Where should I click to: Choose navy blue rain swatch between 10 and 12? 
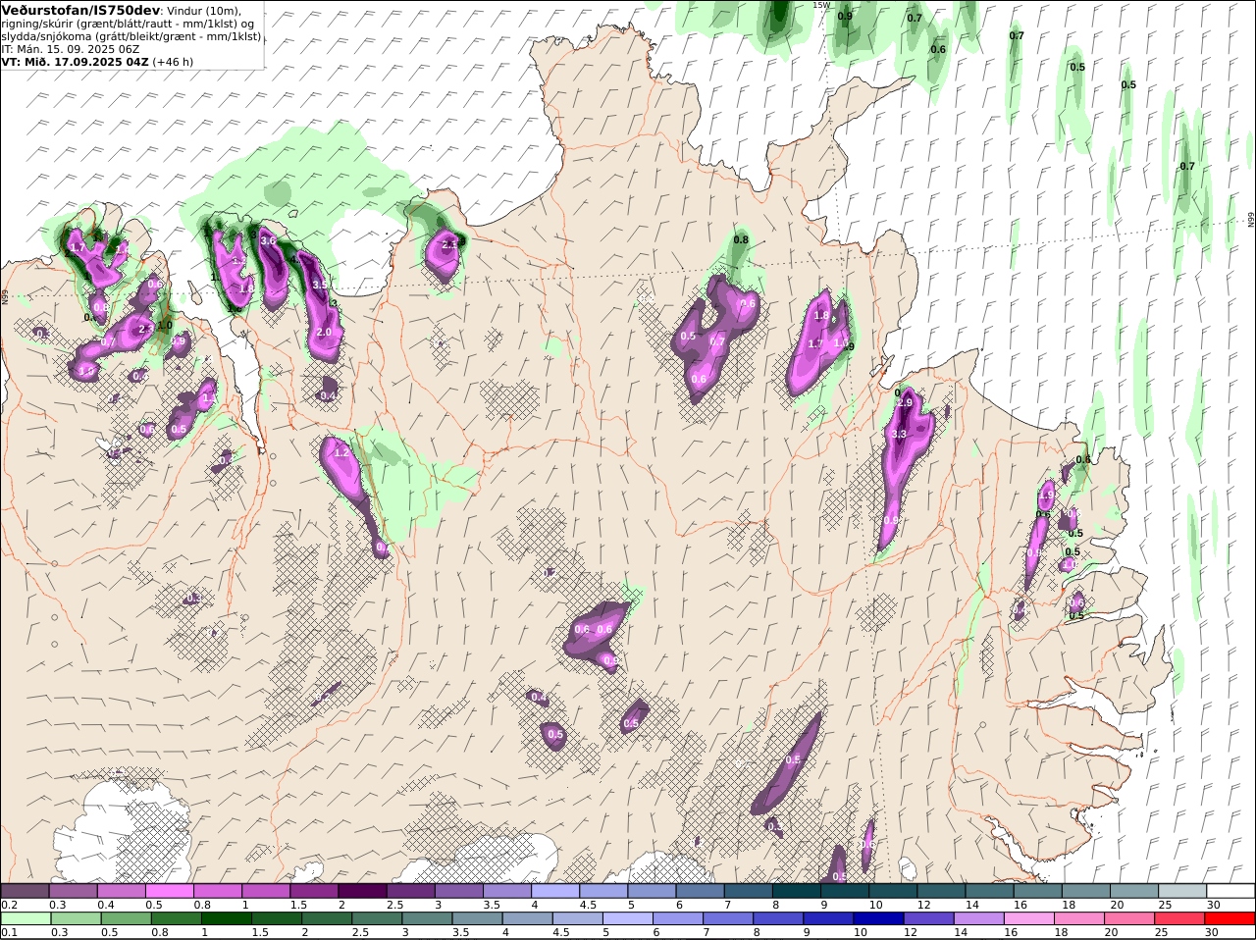pyautogui.click(x=878, y=918)
